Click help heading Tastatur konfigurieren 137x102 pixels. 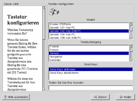click(23, 20)
